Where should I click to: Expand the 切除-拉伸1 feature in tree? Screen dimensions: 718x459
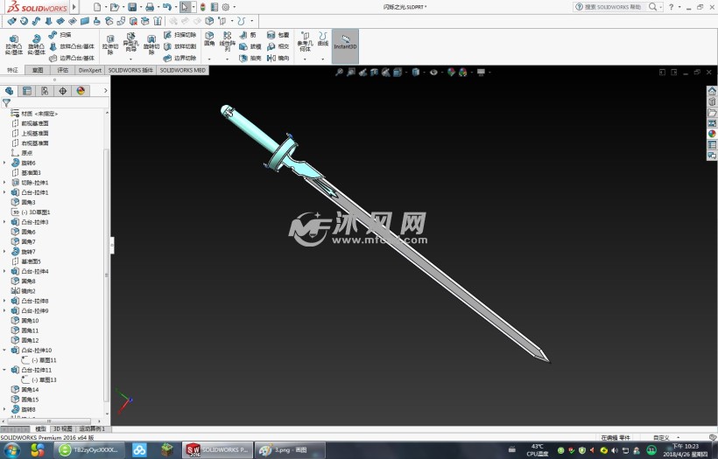pos(4,183)
